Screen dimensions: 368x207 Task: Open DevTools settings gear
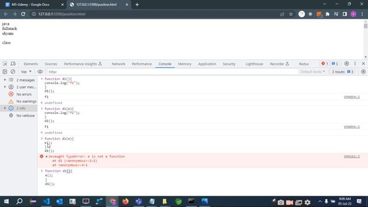coord(347,64)
